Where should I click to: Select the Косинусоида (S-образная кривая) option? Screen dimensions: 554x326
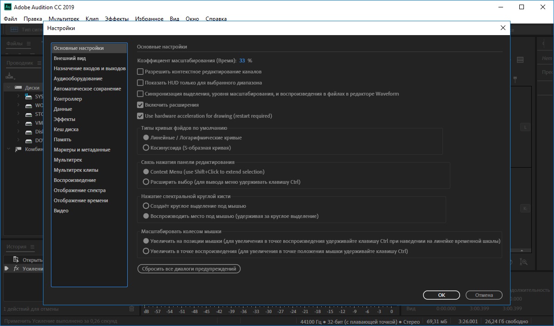click(x=146, y=148)
